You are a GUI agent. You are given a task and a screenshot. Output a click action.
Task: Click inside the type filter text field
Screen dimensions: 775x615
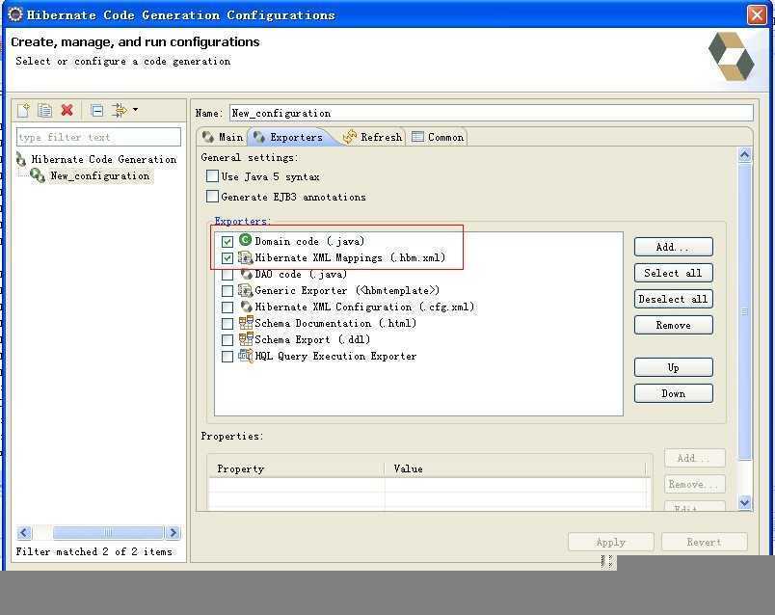click(98, 137)
